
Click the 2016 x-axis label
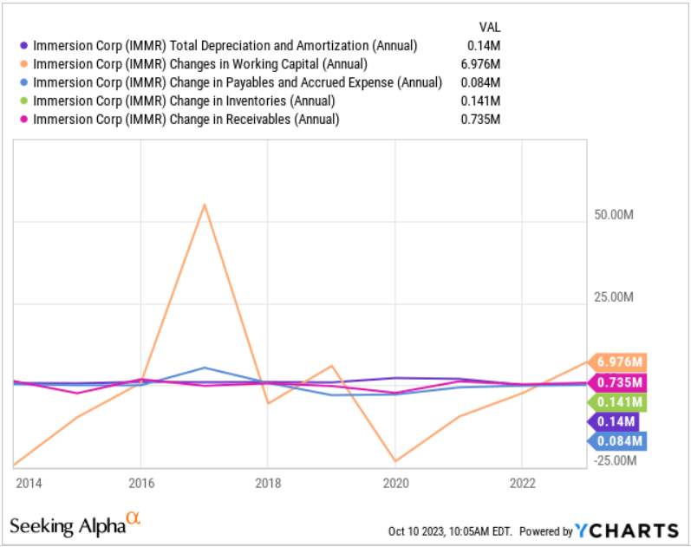pyautogui.click(x=141, y=484)
